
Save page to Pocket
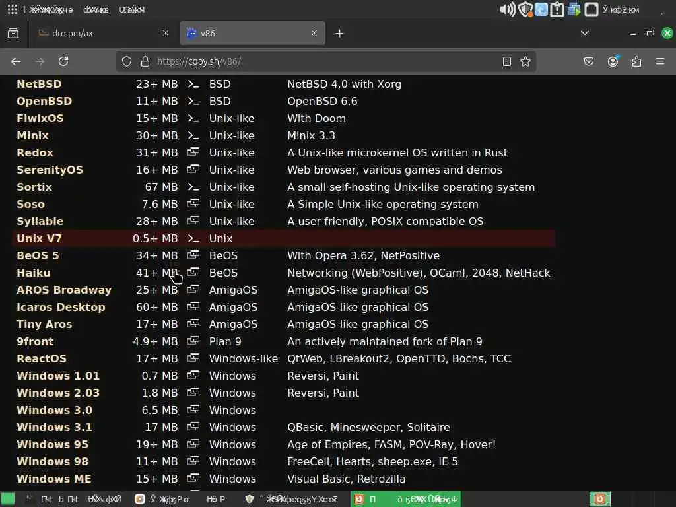click(x=588, y=61)
